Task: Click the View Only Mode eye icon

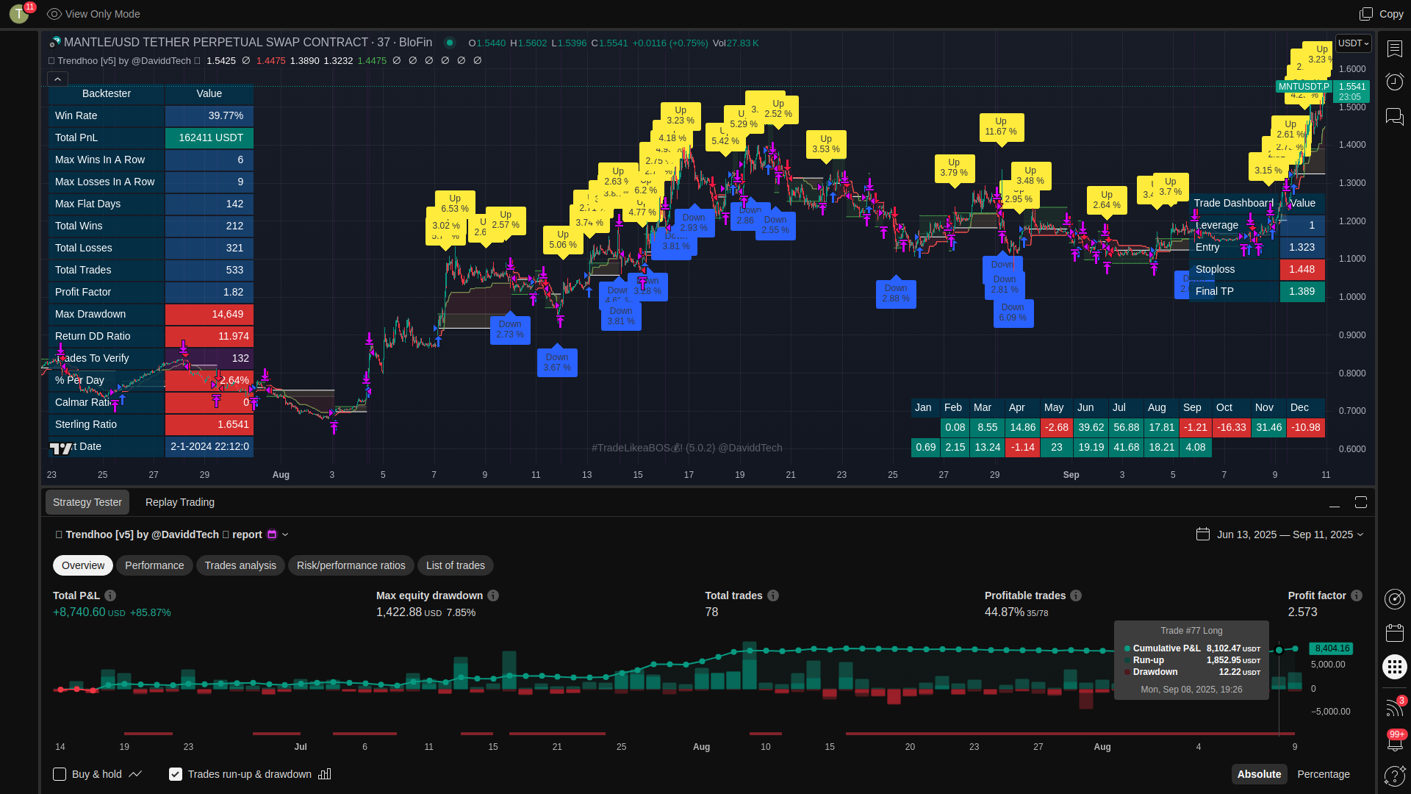Action: [x=54, y=14]
